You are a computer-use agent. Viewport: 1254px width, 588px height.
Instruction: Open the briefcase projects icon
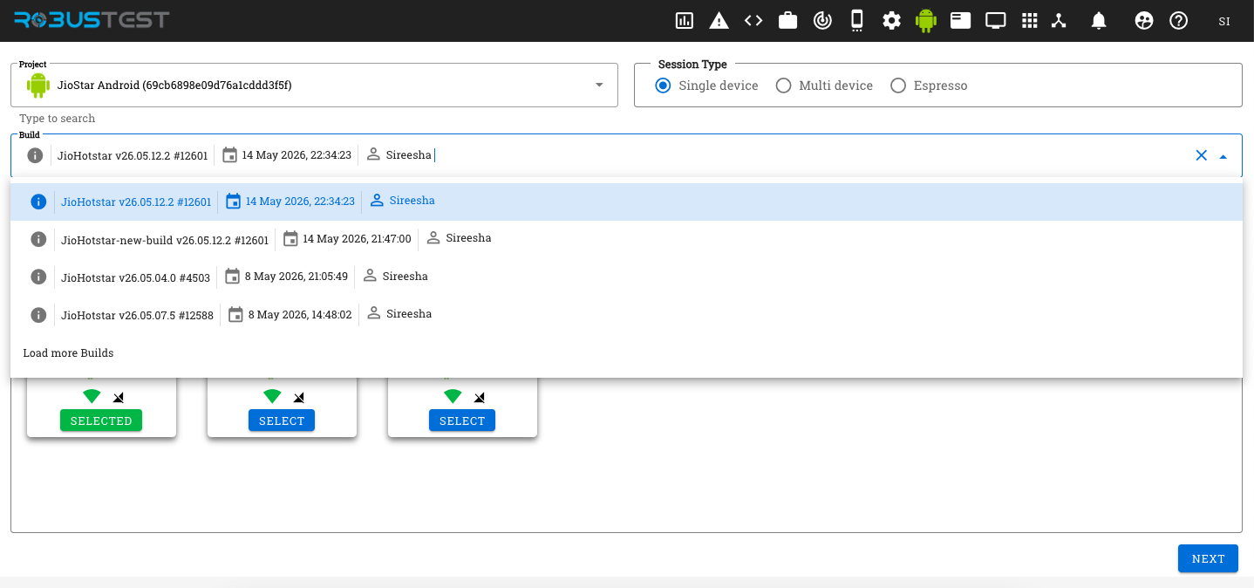(x=788, y=21)
